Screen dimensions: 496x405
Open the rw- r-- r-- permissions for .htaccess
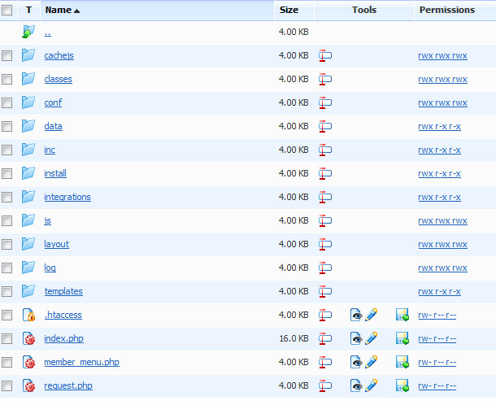[x=437, y=315]
